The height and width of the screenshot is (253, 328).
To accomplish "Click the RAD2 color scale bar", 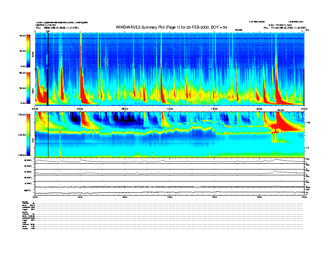I will [x=28, y=51].
